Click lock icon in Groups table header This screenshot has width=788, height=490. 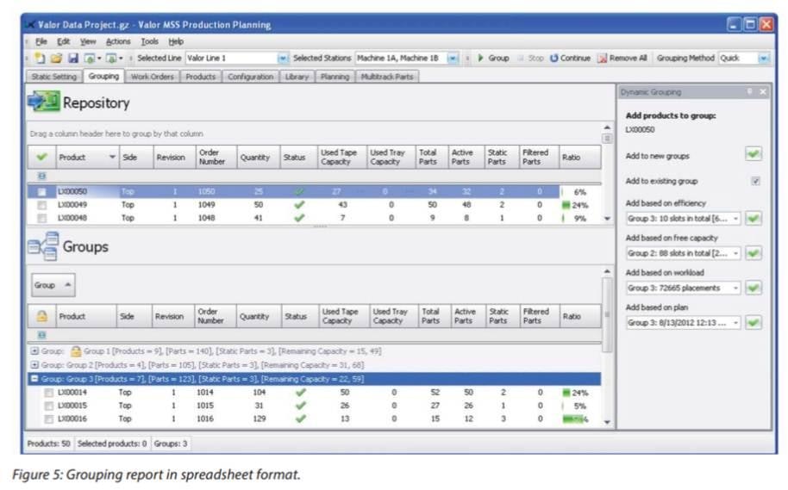pos(41,316)
